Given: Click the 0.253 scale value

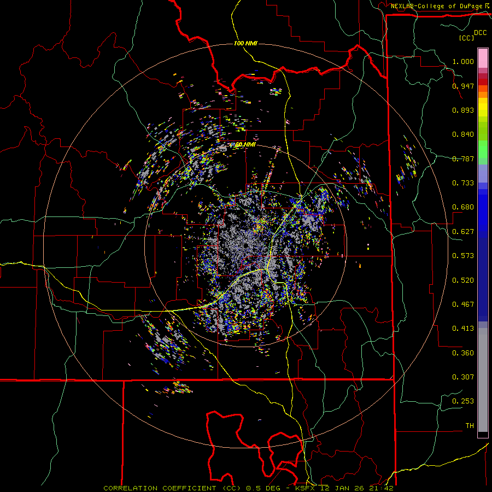Looking at the screenshot, I should pos(463,401).
